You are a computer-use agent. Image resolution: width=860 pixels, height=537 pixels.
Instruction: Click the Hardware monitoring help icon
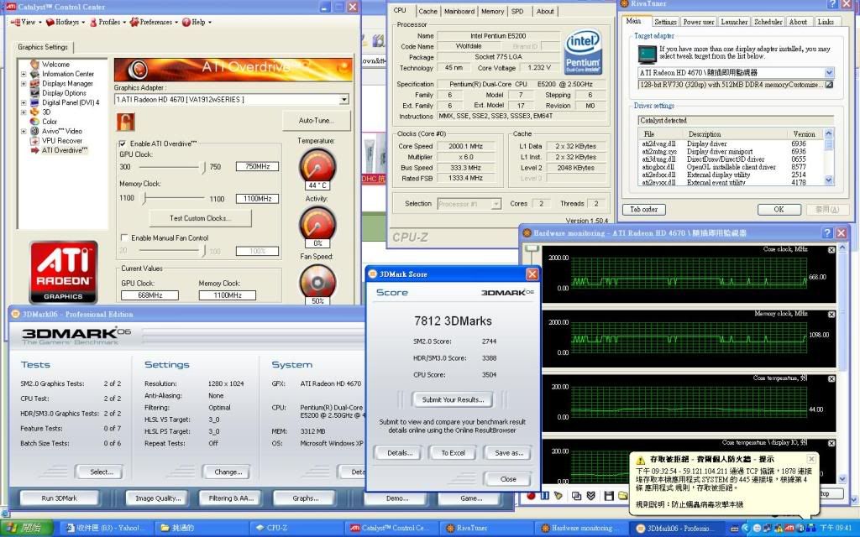pos(827,233)
